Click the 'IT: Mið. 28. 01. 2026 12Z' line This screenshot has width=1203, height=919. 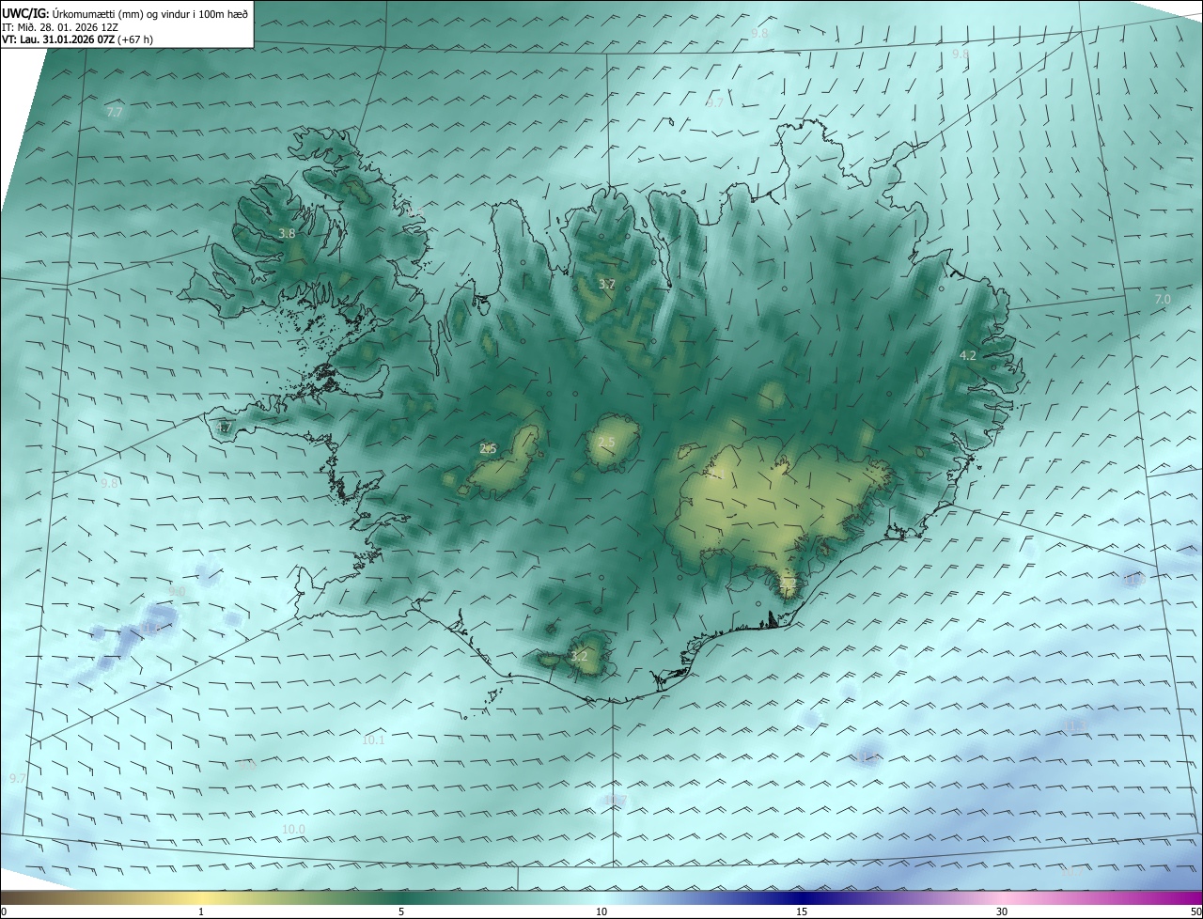[x=60, y=26]
